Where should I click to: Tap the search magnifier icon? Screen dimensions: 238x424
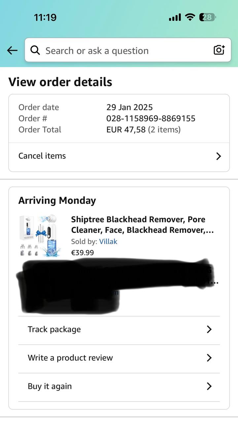(x=35, y=50)
